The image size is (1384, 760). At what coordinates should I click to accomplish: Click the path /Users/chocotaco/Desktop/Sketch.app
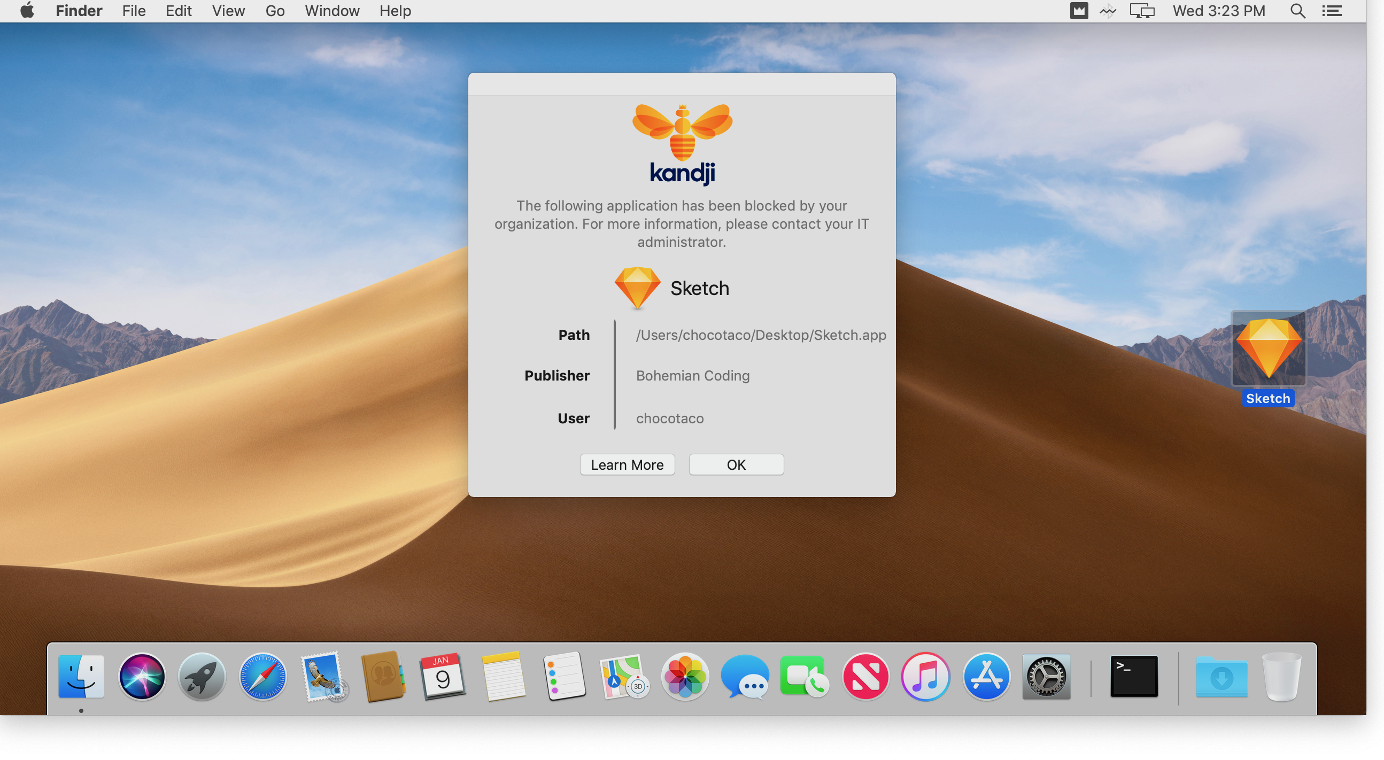coord(761,335)
